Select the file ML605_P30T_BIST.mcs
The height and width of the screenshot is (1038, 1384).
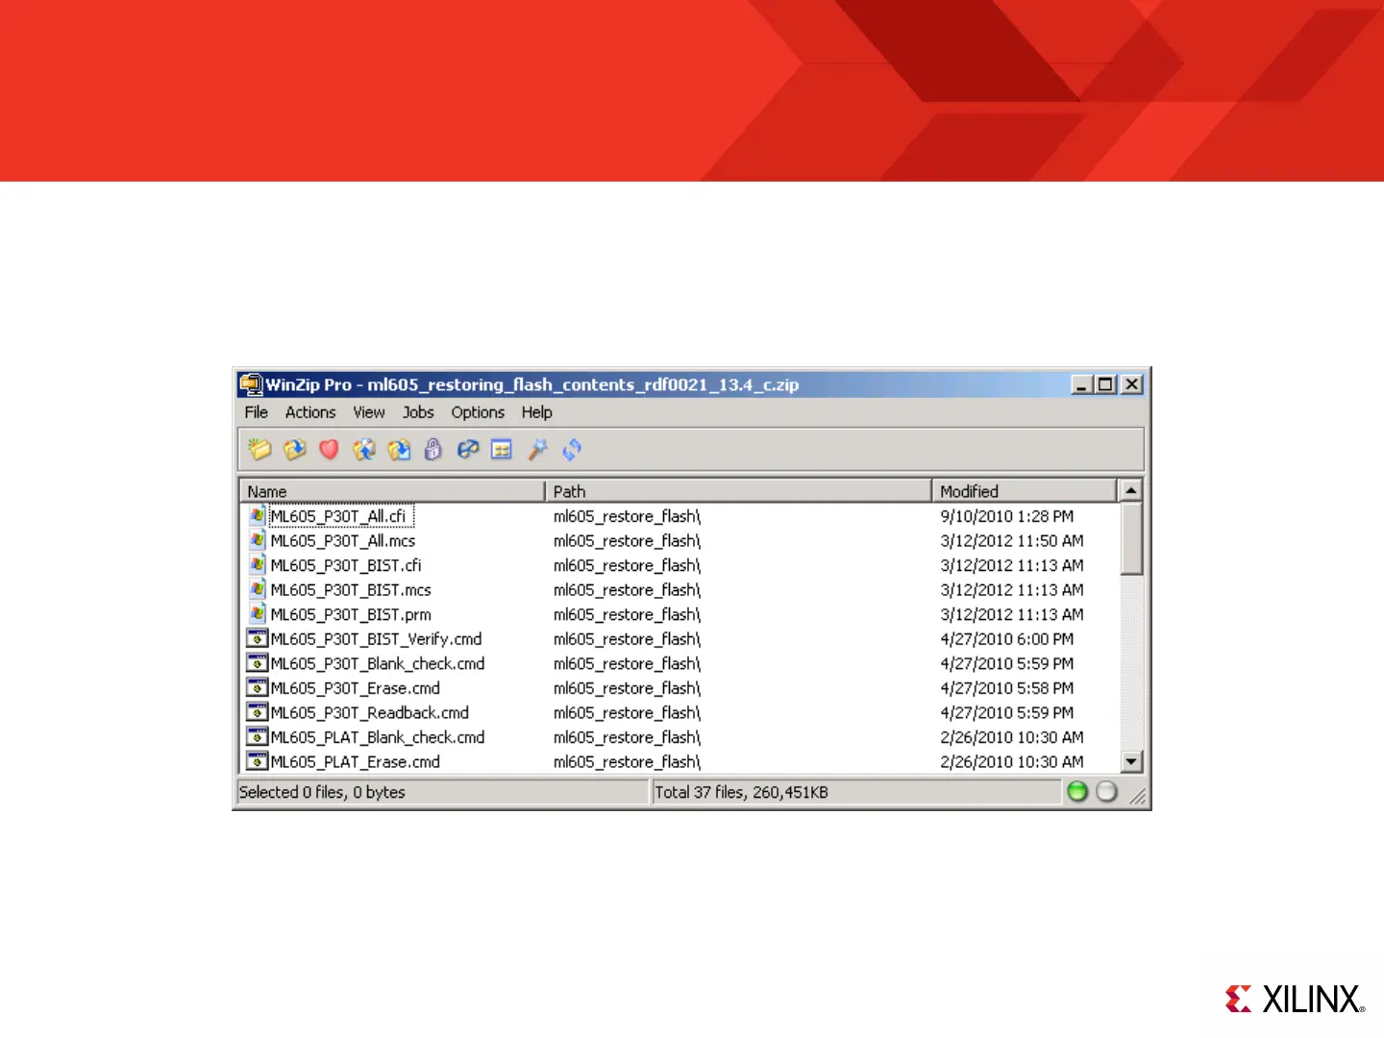[x=351, y=589]
